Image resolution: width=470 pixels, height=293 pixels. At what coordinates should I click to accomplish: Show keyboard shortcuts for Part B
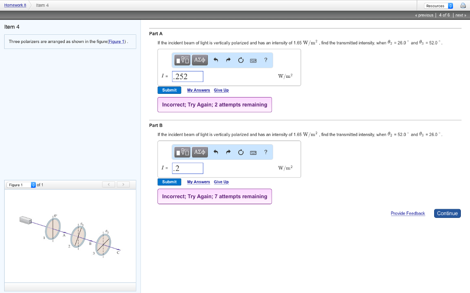253,152
